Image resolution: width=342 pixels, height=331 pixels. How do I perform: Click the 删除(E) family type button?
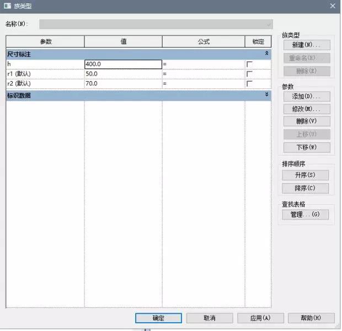click(x=307, y=71)
